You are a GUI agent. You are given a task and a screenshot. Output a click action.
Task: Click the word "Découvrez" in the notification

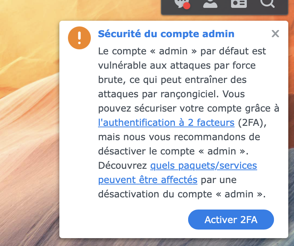coord(122,166)
